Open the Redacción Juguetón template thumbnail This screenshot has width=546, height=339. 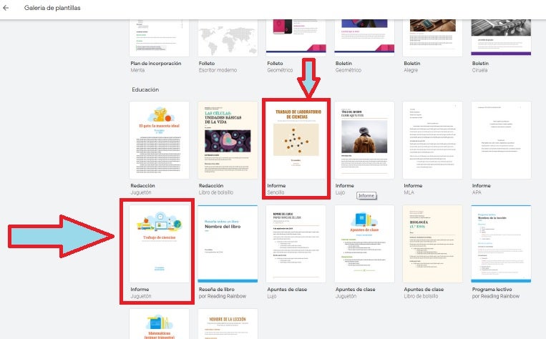(159, 139)
